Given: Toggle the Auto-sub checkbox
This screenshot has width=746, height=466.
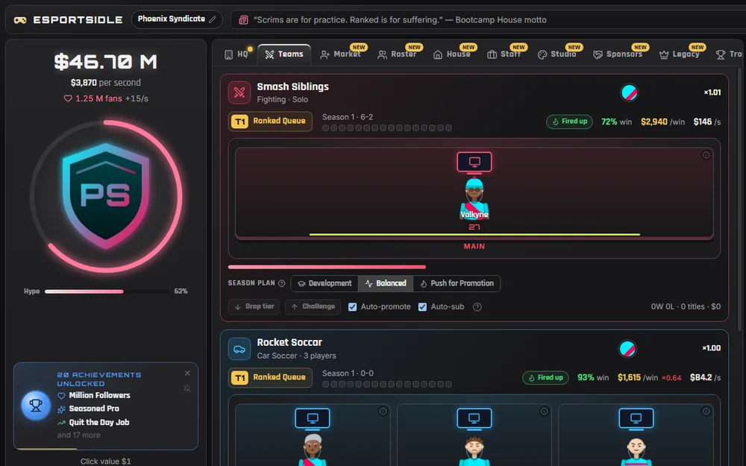Looking at the screenshot, I should click(x=422, y=307).
